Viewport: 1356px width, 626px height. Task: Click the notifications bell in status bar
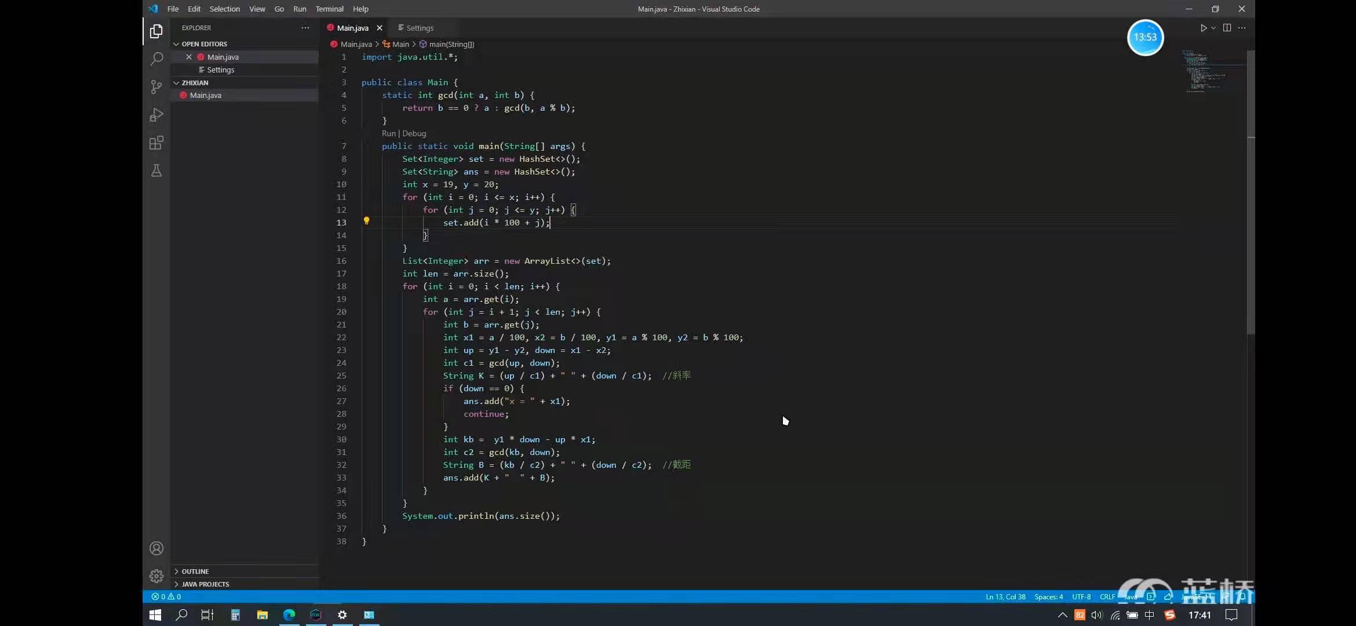click(1242, 596)
